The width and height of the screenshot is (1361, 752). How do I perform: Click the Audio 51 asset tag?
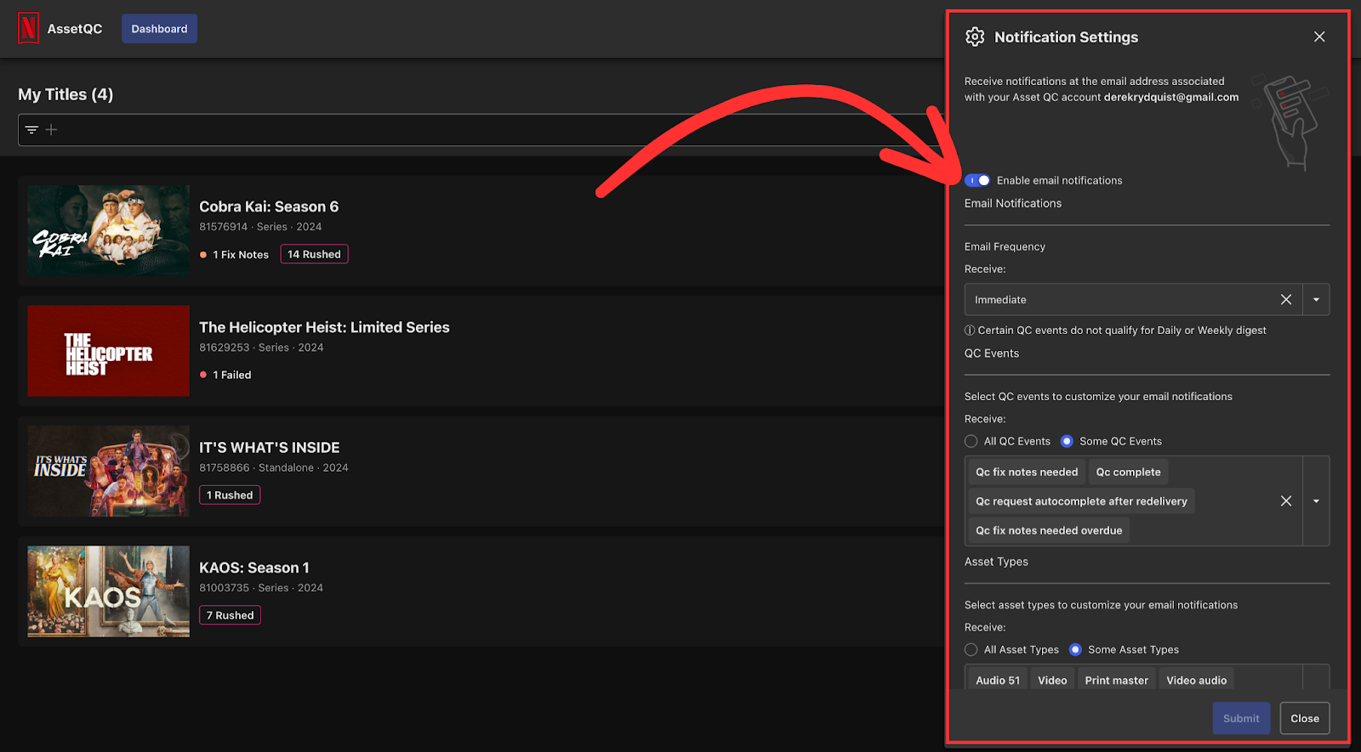click(x=998, y=680)
